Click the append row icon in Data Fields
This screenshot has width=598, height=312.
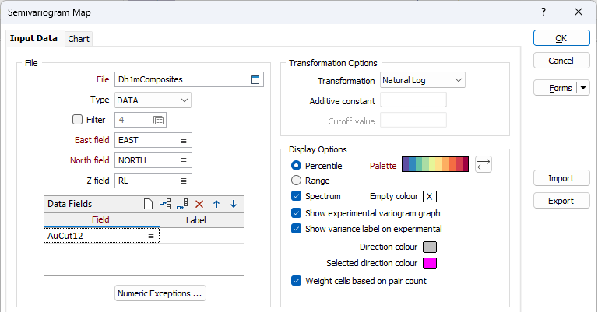[182, 204]
